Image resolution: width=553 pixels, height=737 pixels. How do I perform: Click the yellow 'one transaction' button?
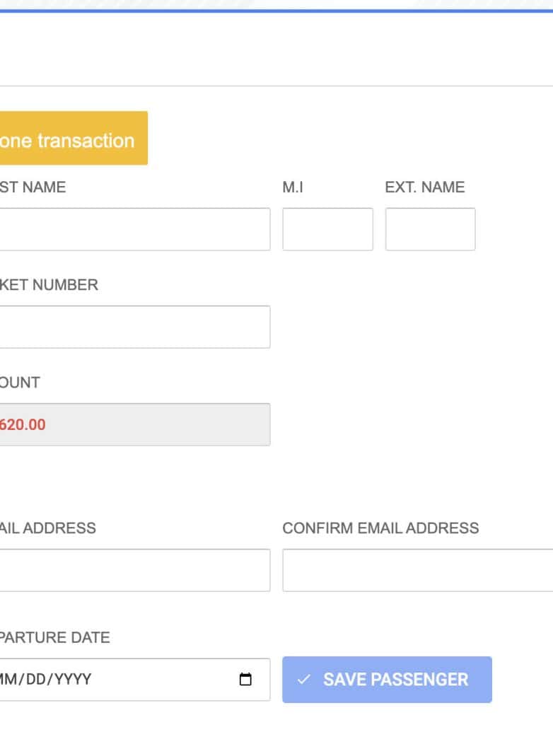(x=69, y=139)
